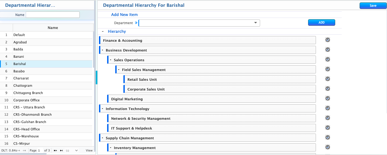The height and width of the screenshot is (155, 387).
Task: Select the CRS-Head Office row
Action: [46, 129]
